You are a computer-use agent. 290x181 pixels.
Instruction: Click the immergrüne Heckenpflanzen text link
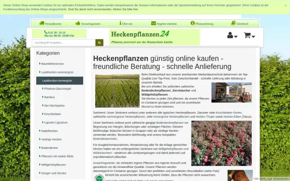coord(172,117)
